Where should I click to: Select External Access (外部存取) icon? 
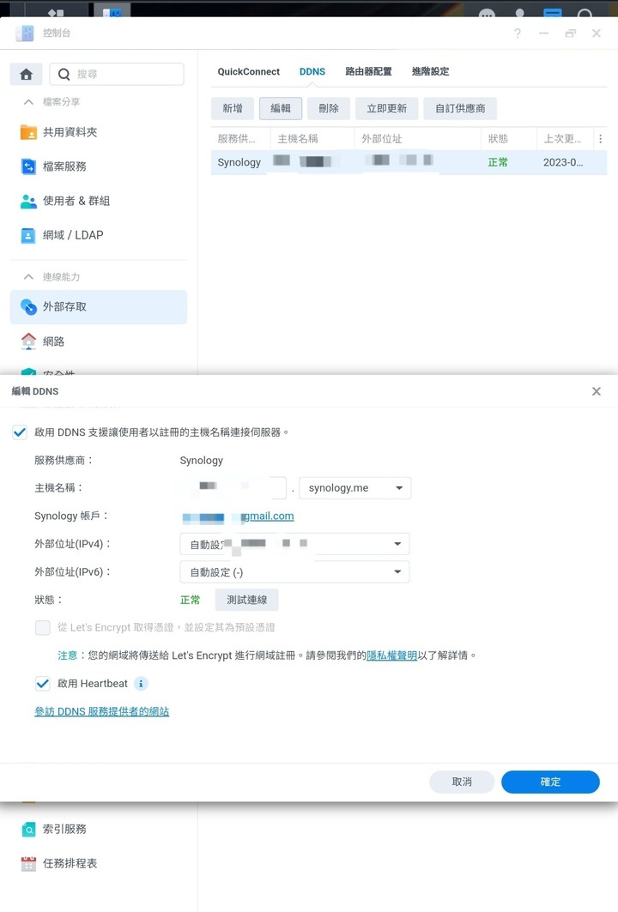point(28,306)
